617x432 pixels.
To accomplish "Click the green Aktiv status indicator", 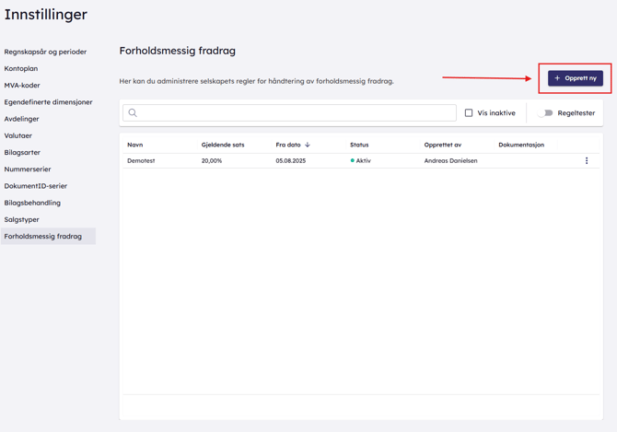I will tap(353, 160).
